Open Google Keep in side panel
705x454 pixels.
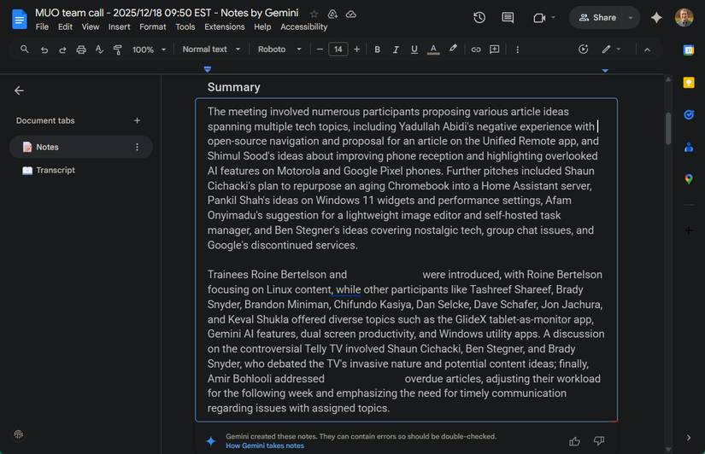(689, 83)
